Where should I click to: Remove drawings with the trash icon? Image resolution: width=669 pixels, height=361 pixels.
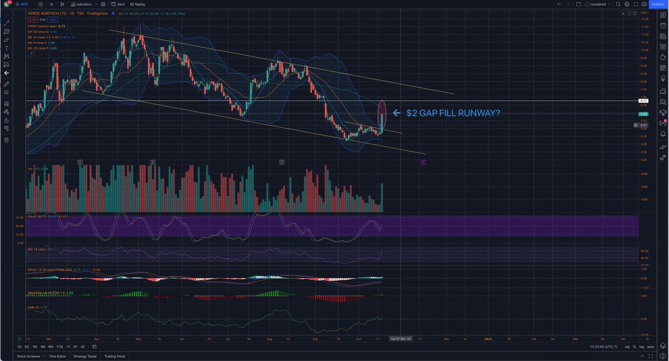[x=7, y=140]
